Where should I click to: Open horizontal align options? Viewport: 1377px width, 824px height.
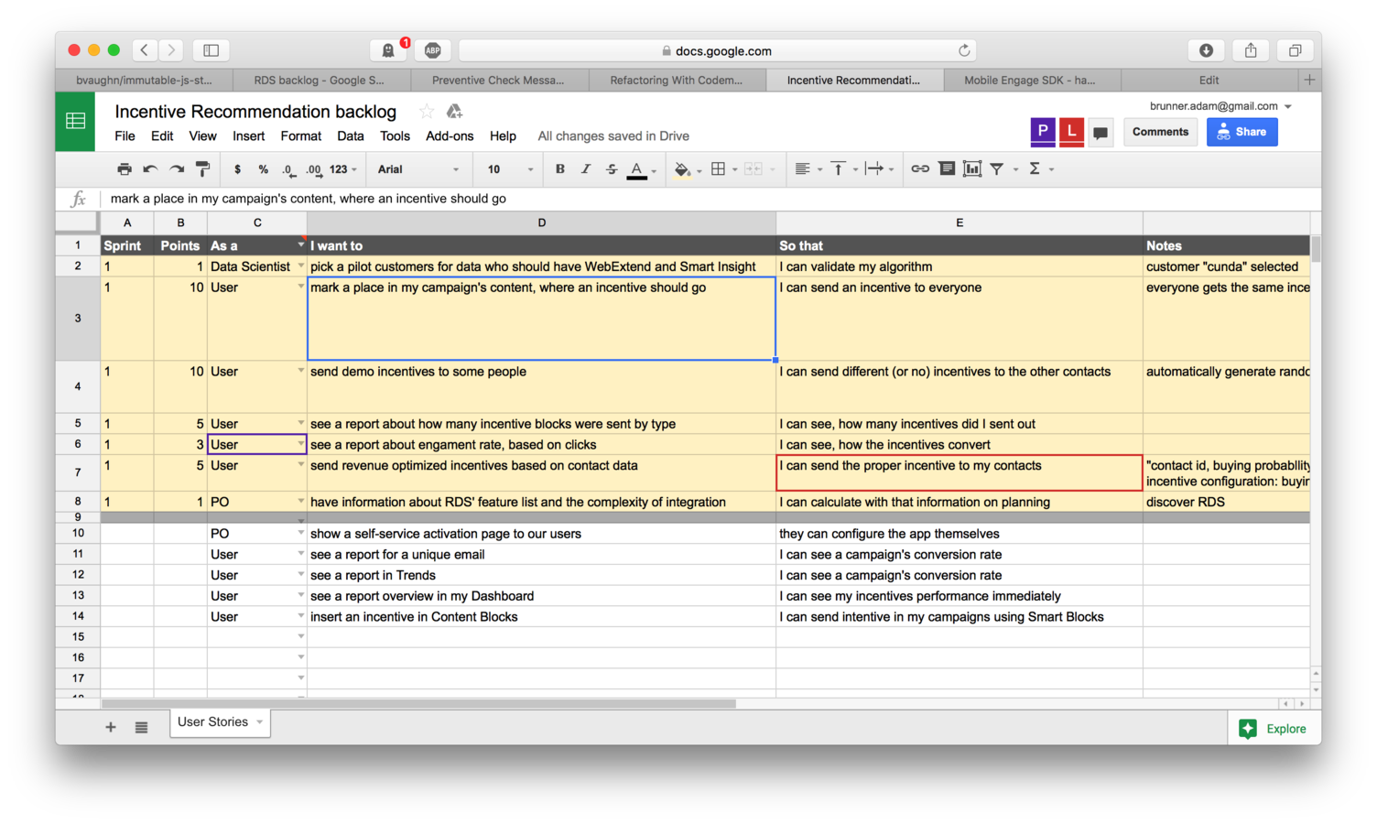[x=807, y=169]
